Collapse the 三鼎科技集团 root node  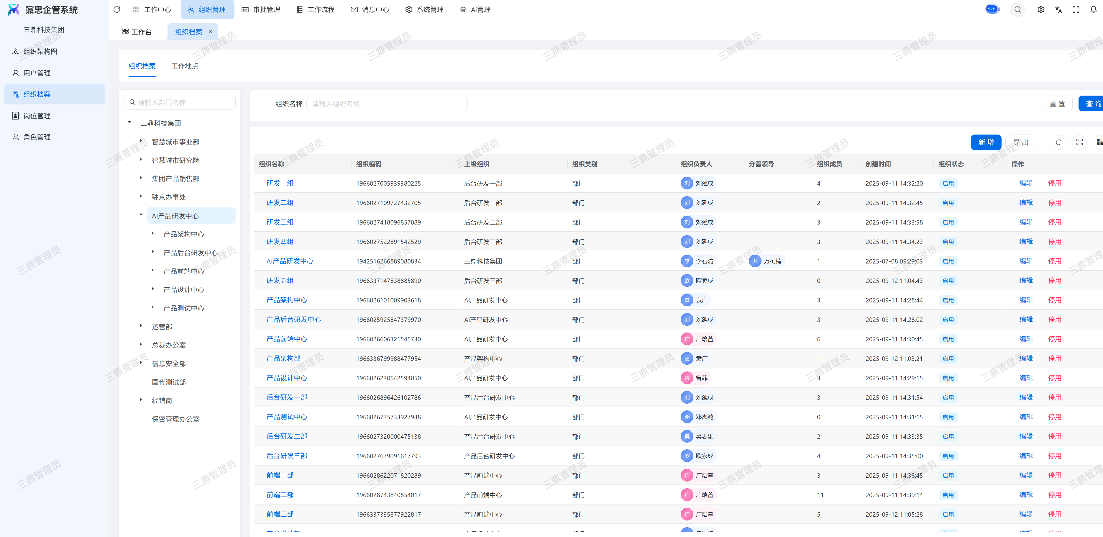click(129, 122)
